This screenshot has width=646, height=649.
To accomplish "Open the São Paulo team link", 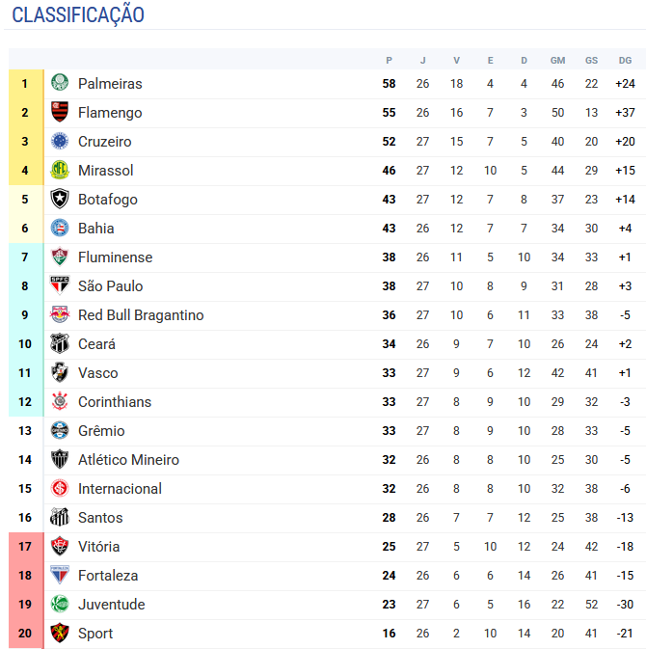I will (x=110, y=286).
